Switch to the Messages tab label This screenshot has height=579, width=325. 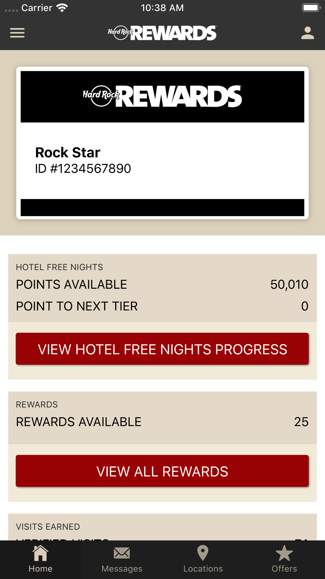coord(122,569)
